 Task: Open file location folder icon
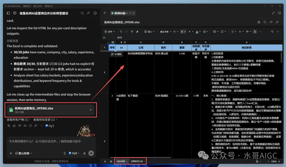click(265, 22)
